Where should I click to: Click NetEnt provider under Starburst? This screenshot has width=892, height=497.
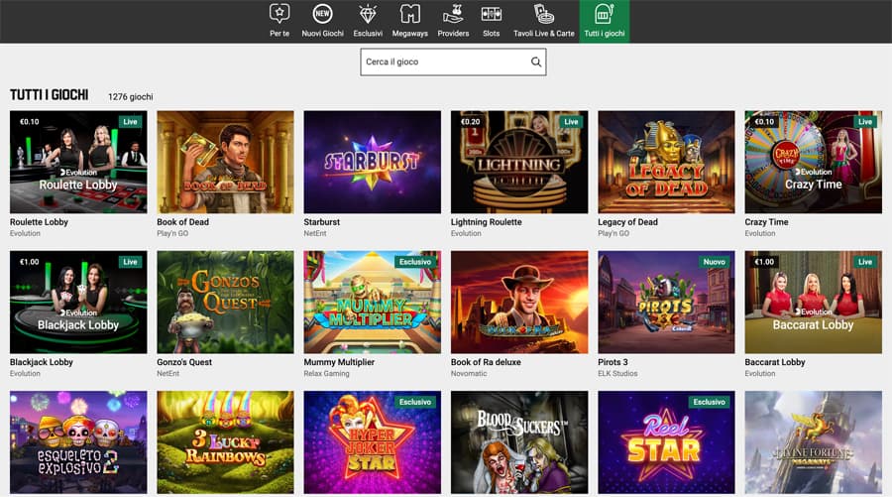(x=315, y=233)
